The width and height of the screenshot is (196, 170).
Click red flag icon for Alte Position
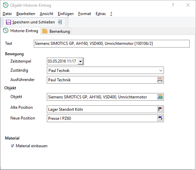160,109
